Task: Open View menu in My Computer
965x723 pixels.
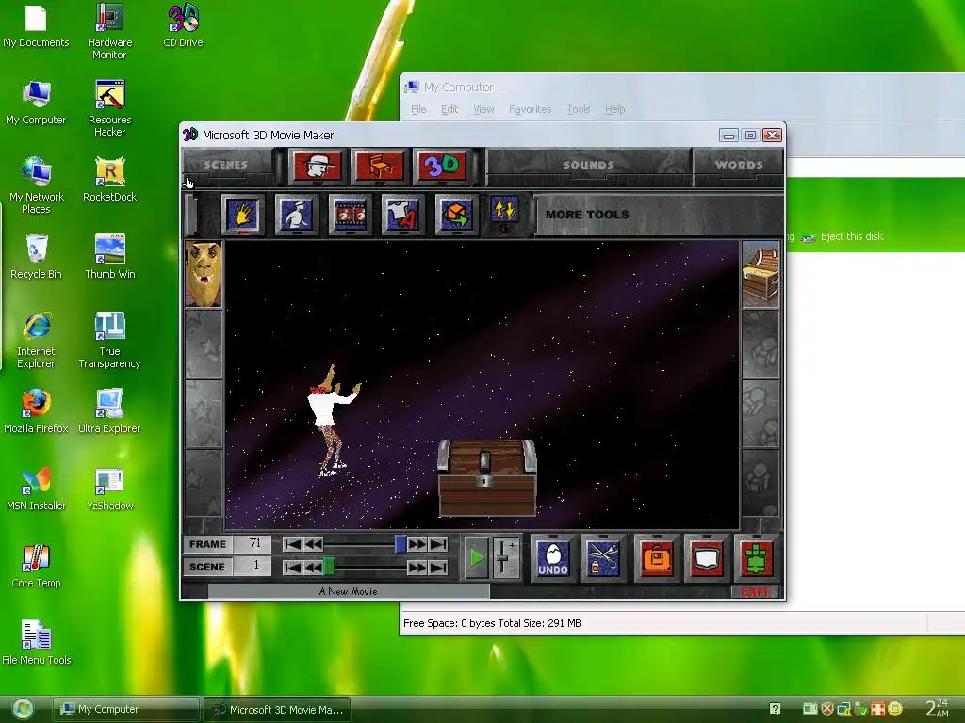Action: 483,109
